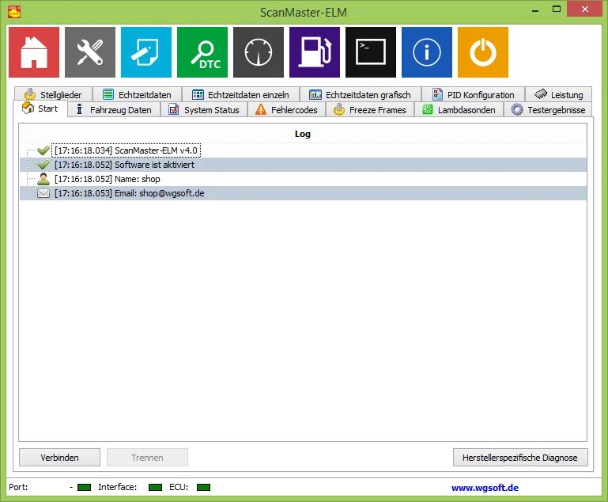608x502 pixels.
Task: Open the green DTC search tile
Action: tap(202, 52)
